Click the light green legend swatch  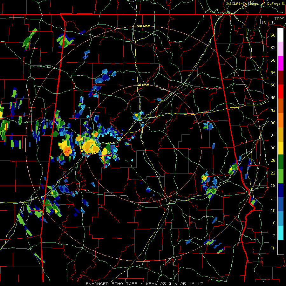click(x=281, y=176)
